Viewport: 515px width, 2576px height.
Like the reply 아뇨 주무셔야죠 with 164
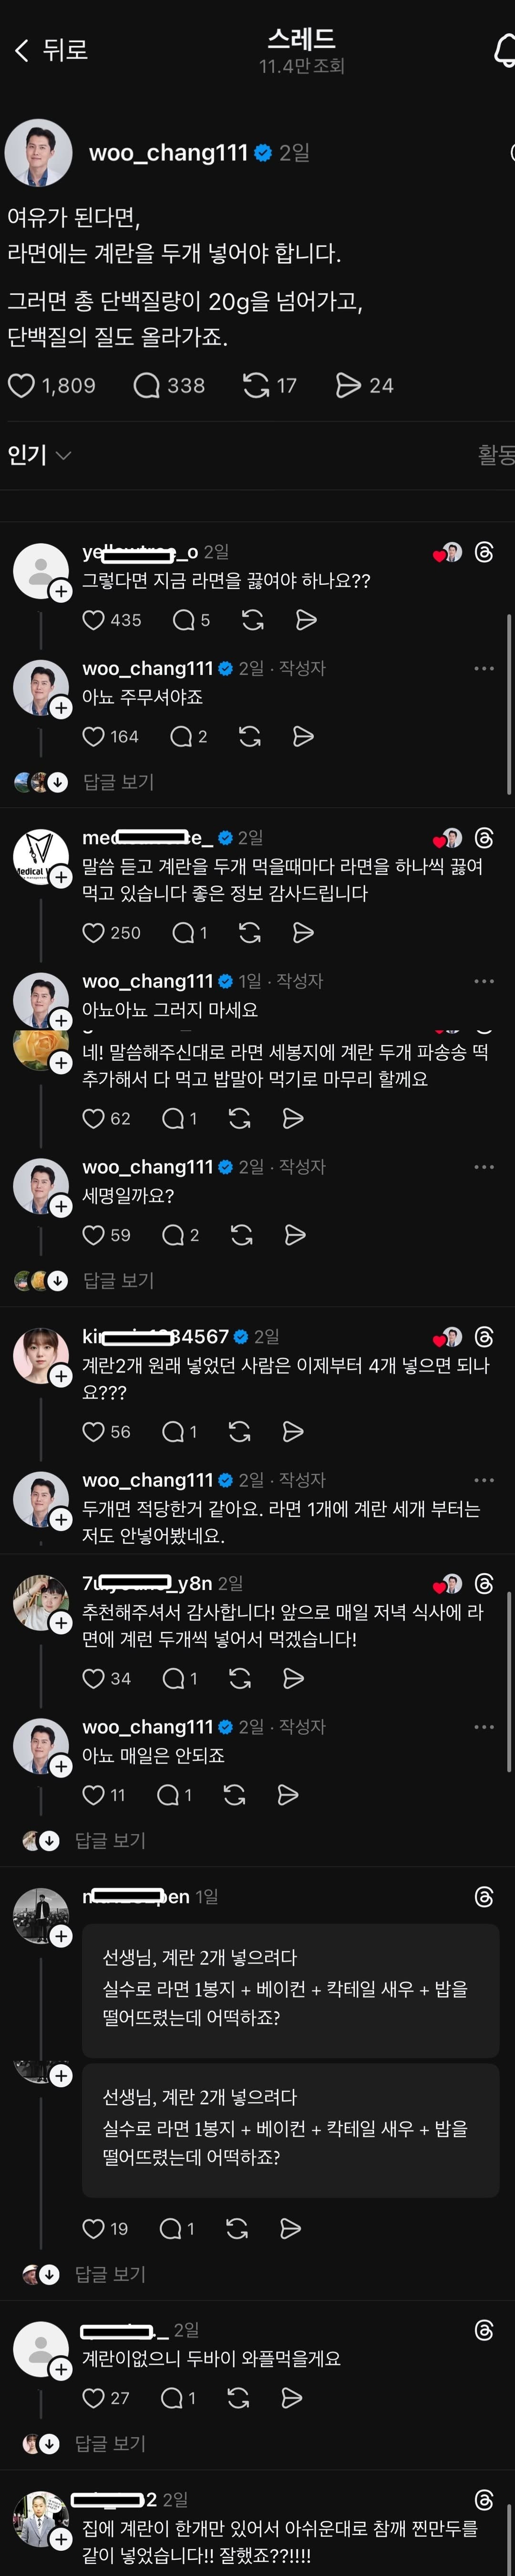pyautogui.click(x=93, y=737)
